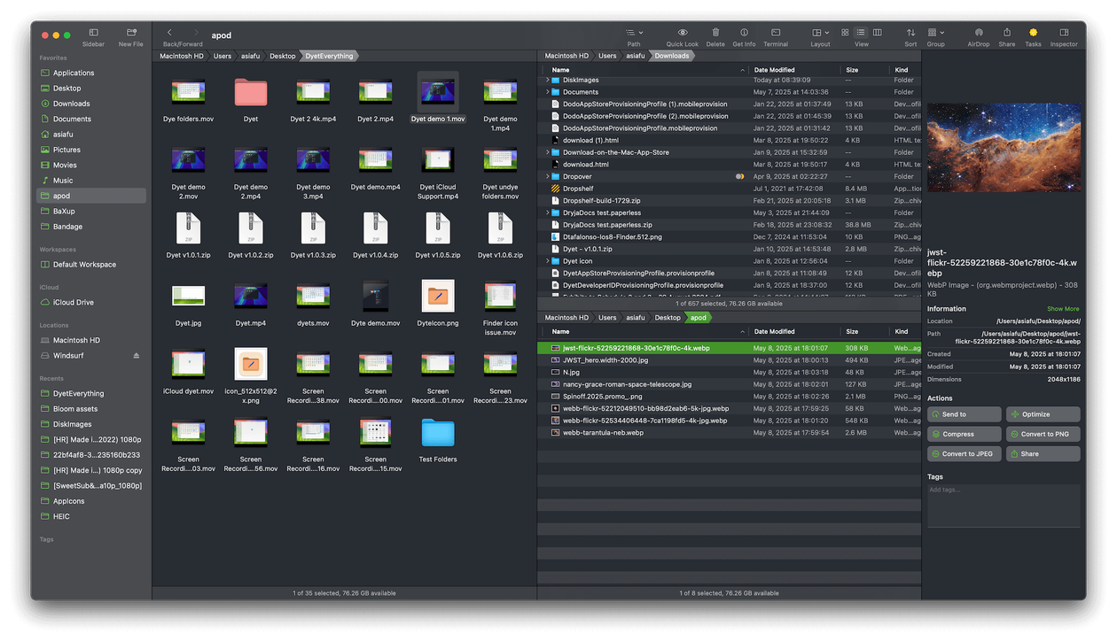This screenshot has height=641, width=1117.
Task: Click the Delete trash icon
Action: tap(715, 33)
